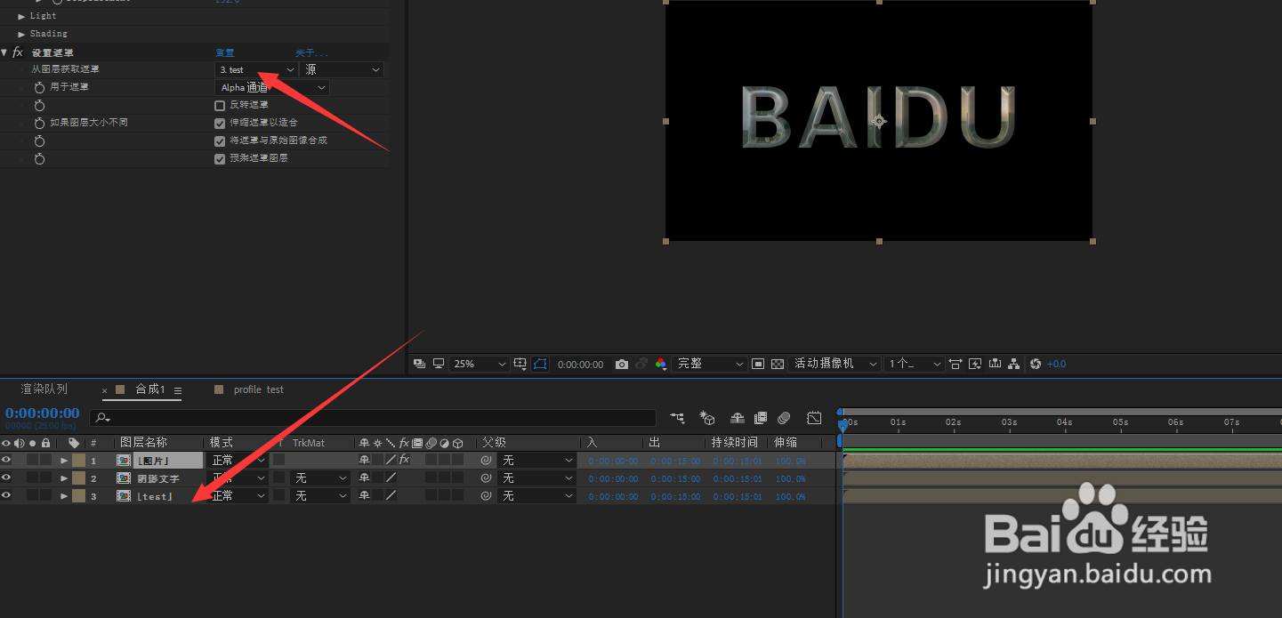The width and height of the screenshot is (1282, 618).
Task: Expand the 图片 layer properties
Action: coord(64,461)
